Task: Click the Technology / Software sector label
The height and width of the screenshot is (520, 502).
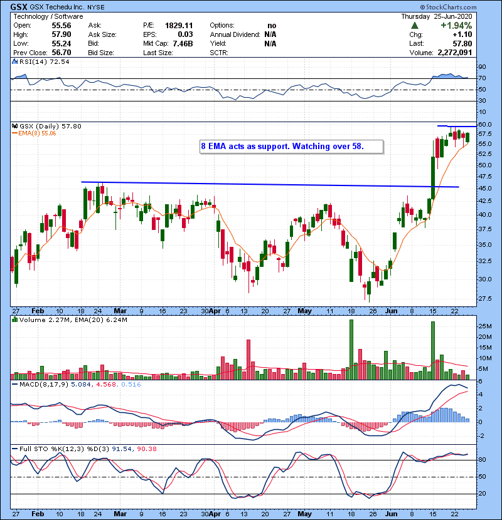Action: [x=48, y=16]
